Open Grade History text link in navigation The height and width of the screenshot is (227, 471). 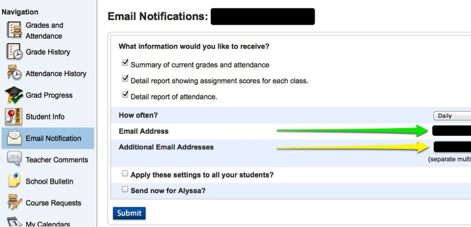48,52
